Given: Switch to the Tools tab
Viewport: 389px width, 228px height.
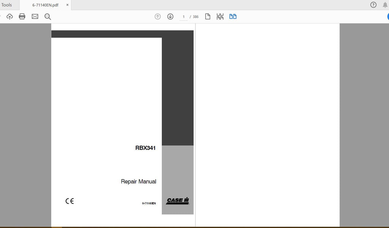Looking at the screenshot, I should pyautogui.click(x=7, y=5).
